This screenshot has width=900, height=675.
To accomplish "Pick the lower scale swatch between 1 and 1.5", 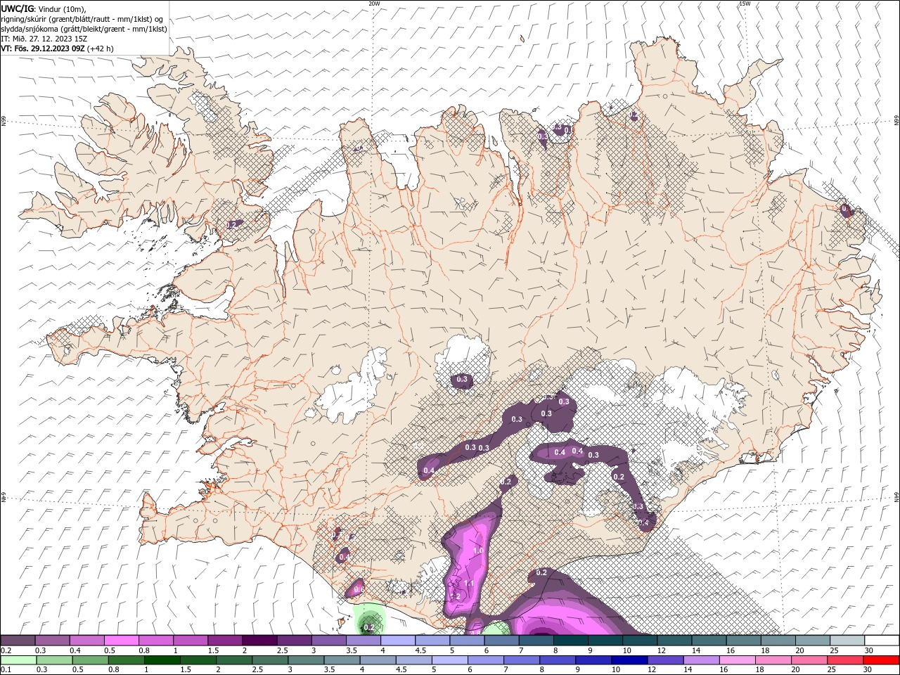I will pyautogui.click(x=162, y=660).
